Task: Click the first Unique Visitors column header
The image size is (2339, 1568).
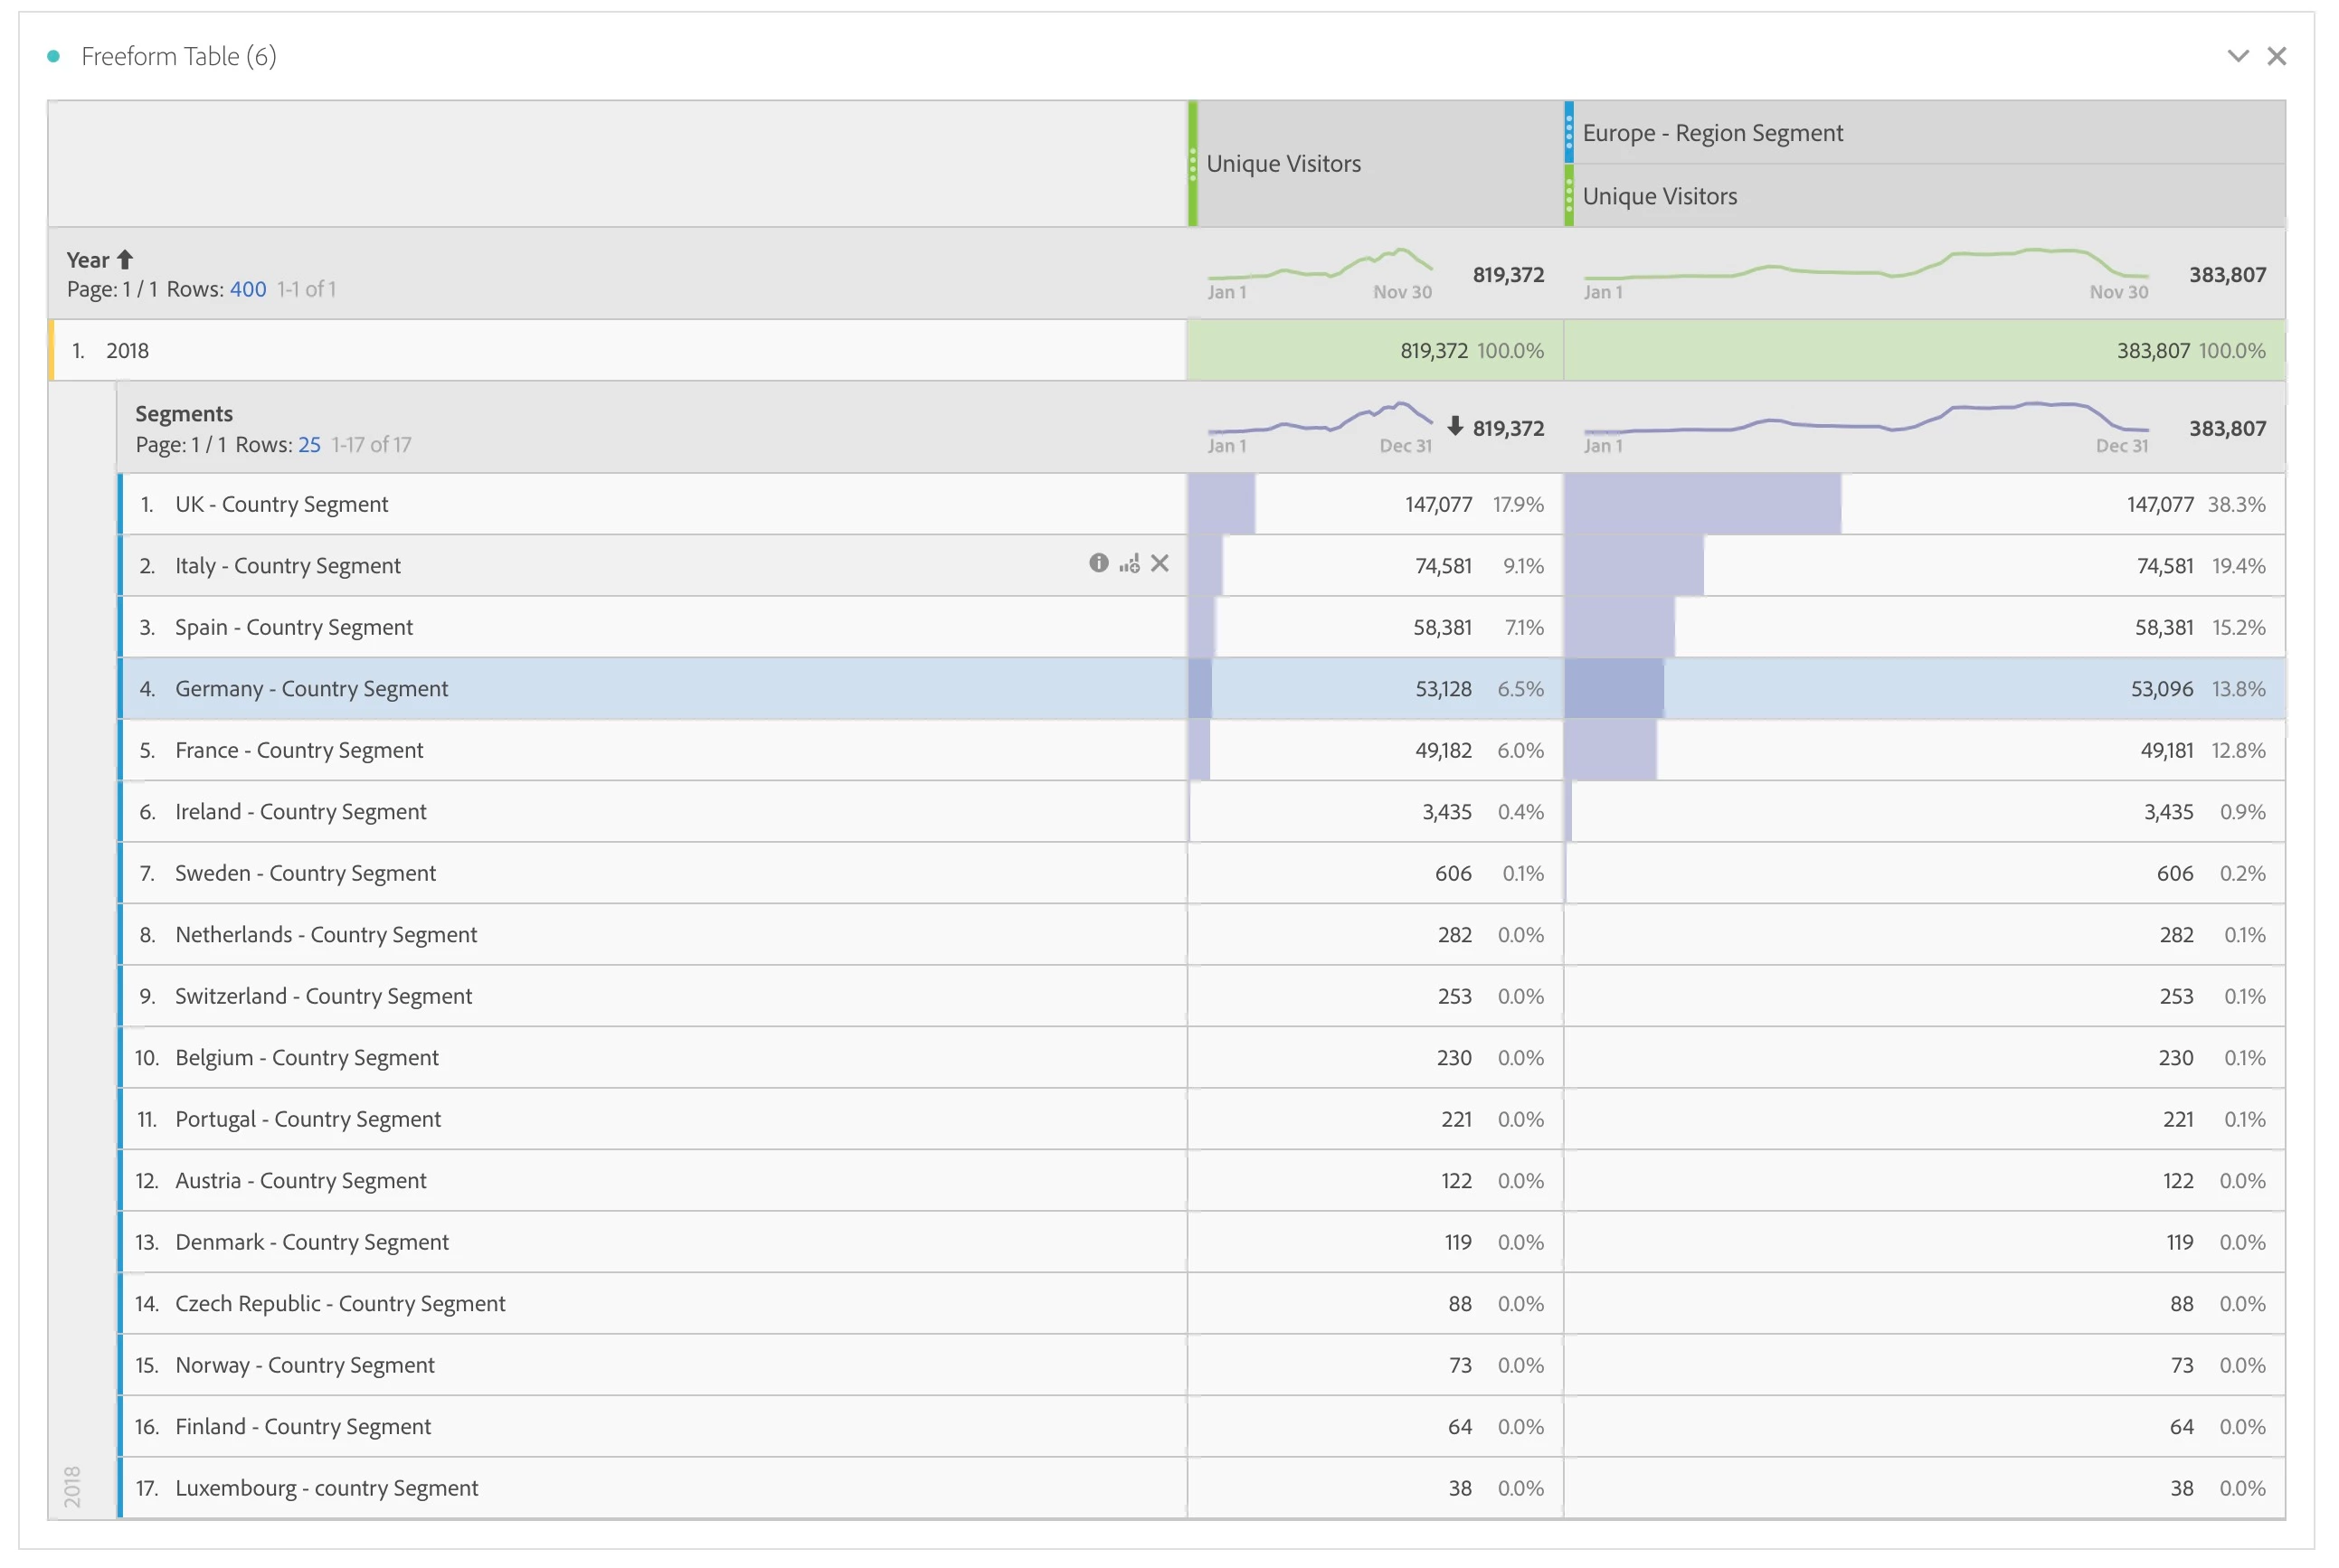Action: [1283, 163]
